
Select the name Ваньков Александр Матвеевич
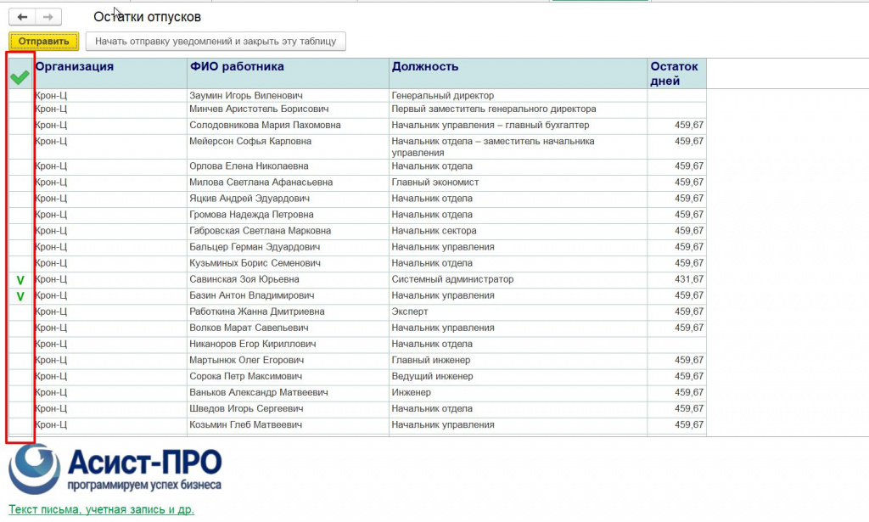pos(258,392)
